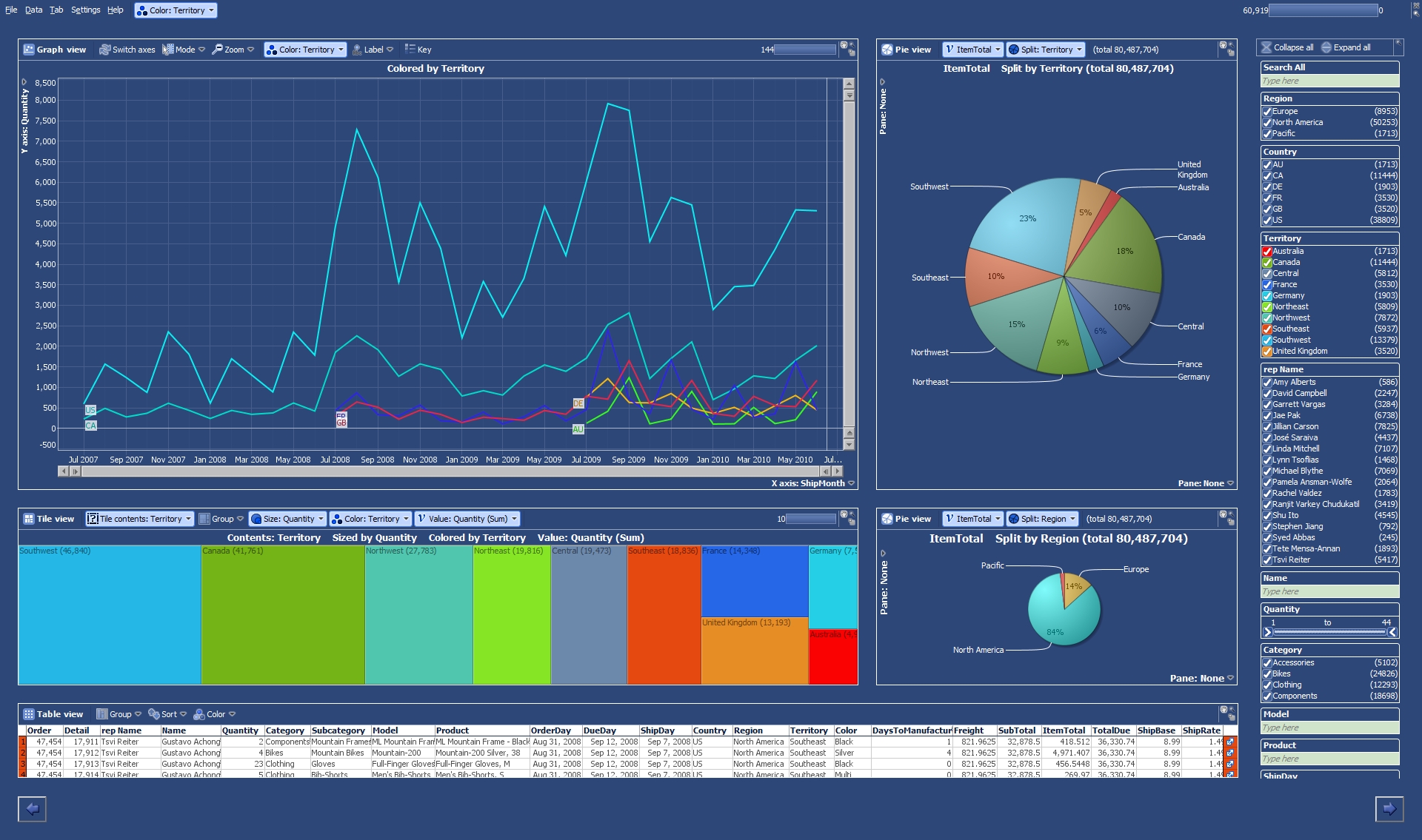The width and height of the screenshot is (1422, 840).
Task: Toggle United Kingdom territory checkbox
Action: (1267, 352)
